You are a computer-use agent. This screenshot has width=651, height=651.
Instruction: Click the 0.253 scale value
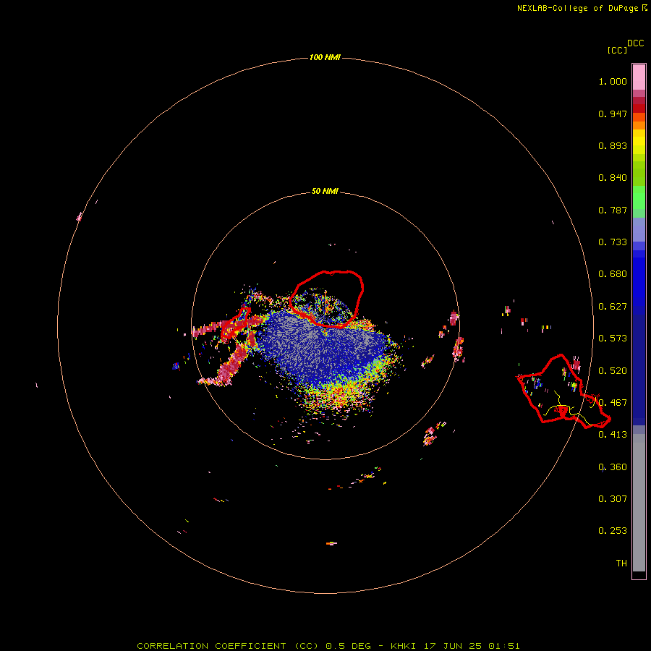613,531
